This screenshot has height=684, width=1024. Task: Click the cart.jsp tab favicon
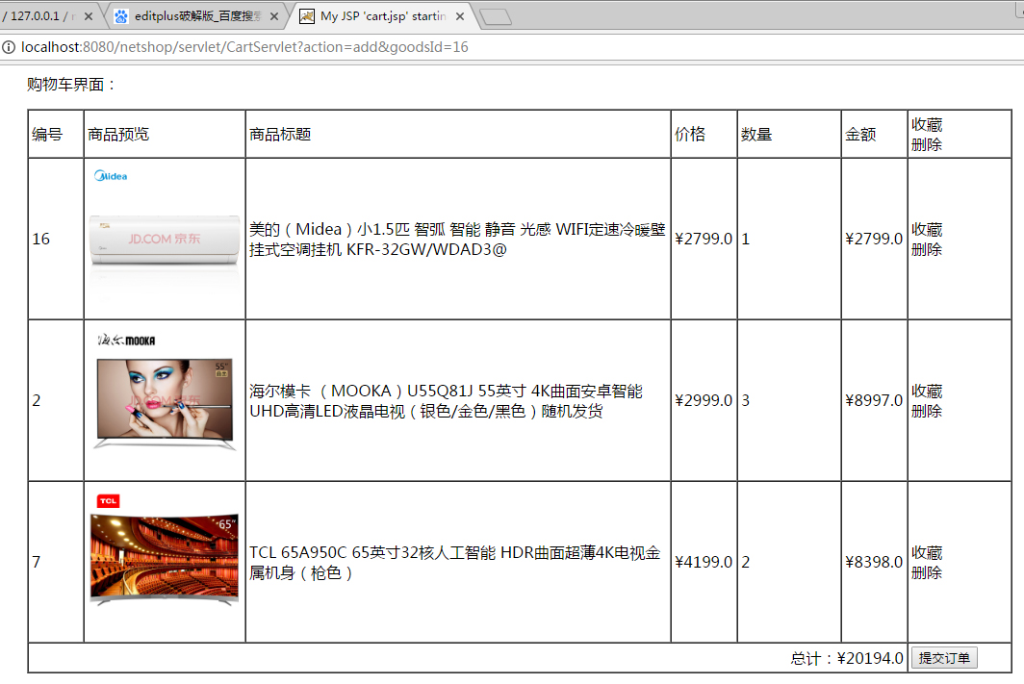pos(307,16)
